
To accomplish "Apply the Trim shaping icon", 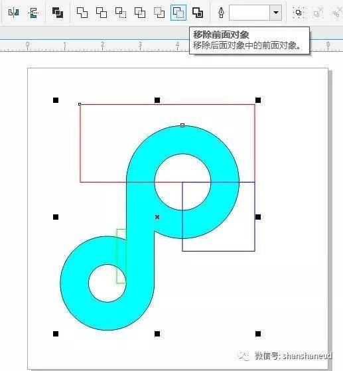I will point(102,13).
